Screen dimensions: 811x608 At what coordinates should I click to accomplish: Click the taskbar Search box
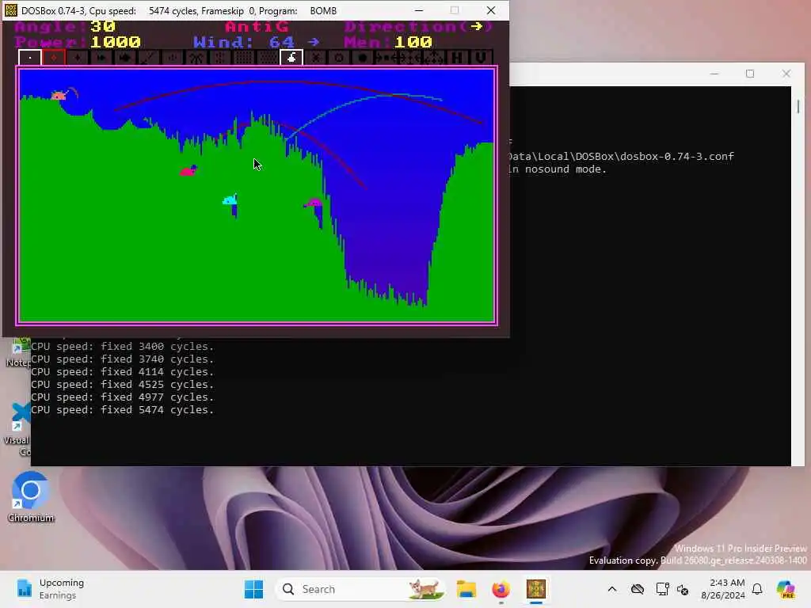pos(360,589)
